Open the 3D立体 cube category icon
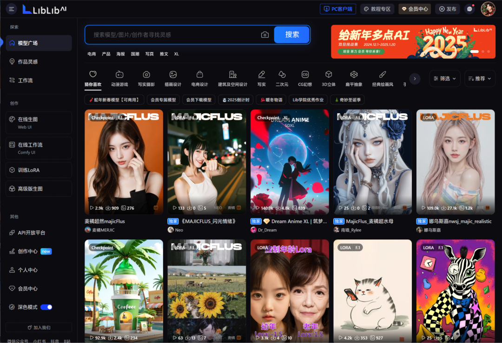The width and height of the screenshot is (502, 343). click(329, 75)
